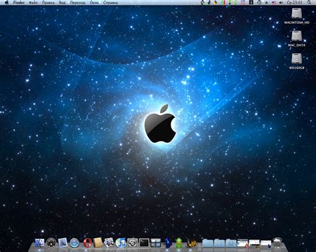The image size is (316, 252).
Task: Open the green Adium duck icon
Action: 179,243
